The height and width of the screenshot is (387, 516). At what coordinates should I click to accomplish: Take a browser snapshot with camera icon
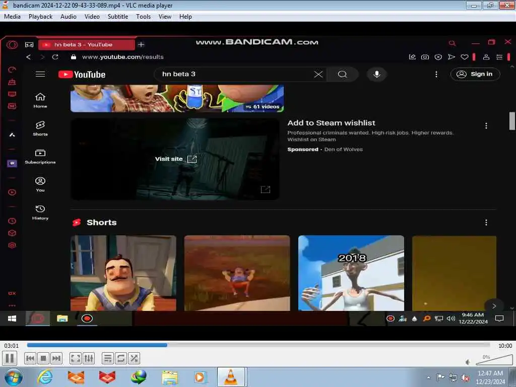pos(425,57)
